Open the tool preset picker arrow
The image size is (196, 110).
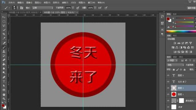[10, 8]
